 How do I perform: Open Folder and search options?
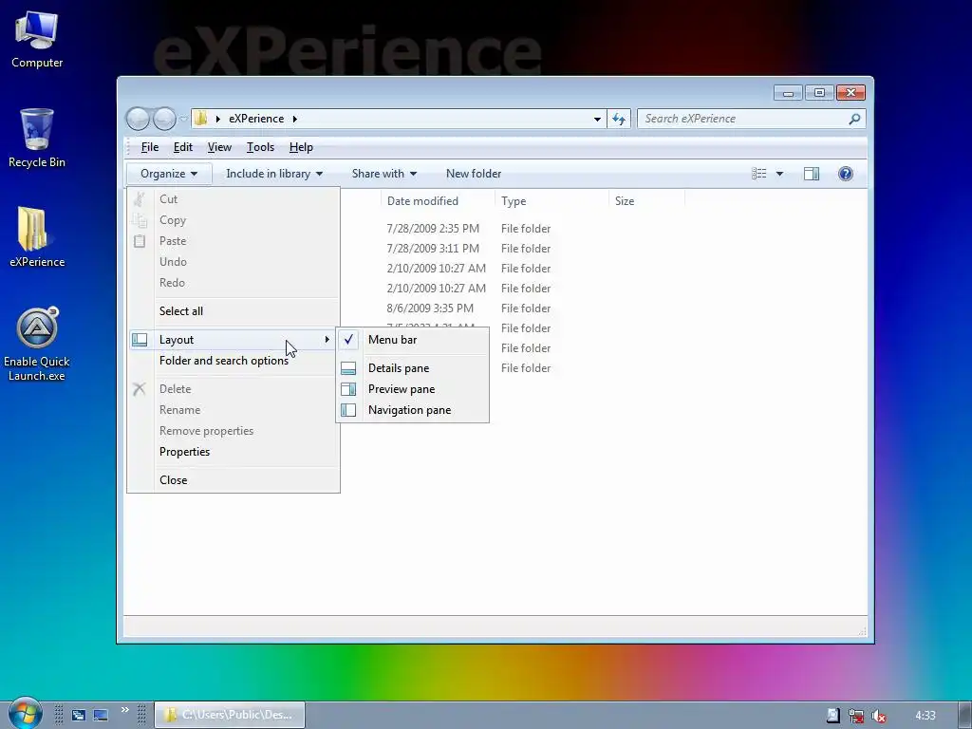pos(234,361)
